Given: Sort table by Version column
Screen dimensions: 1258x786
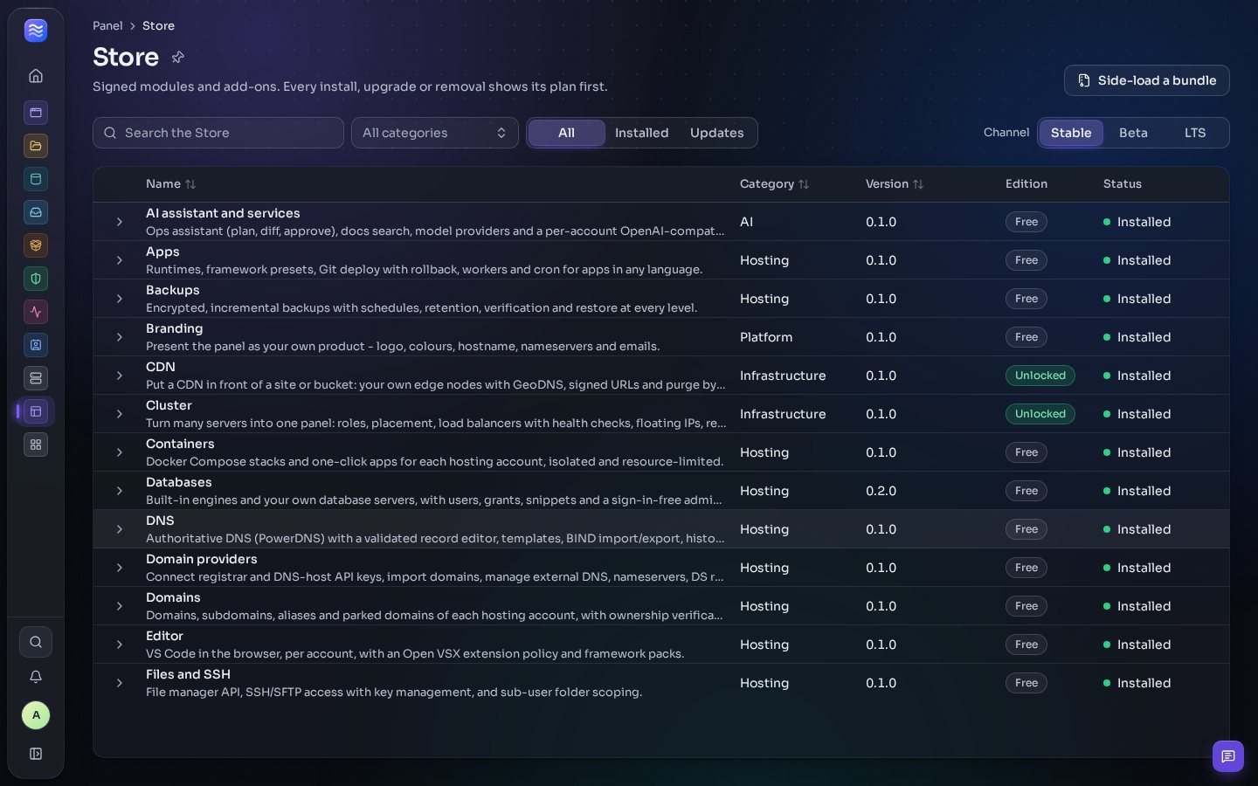Looking at the screenshot, I should 895,184.
